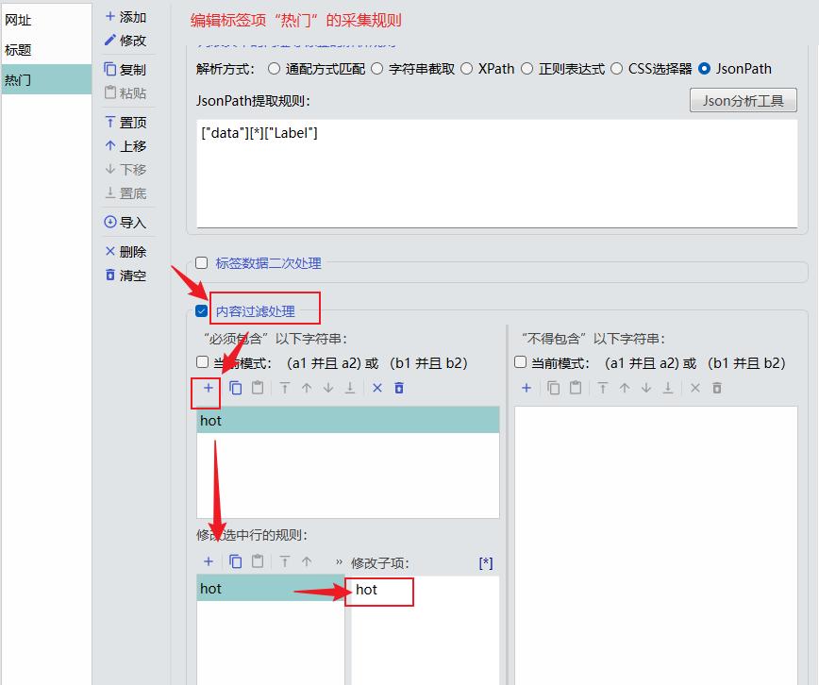819x685 pixels.
Task: Select hot row in 修改选中行的规则 list
Action: pyautogui.click(x=271, y=589)
